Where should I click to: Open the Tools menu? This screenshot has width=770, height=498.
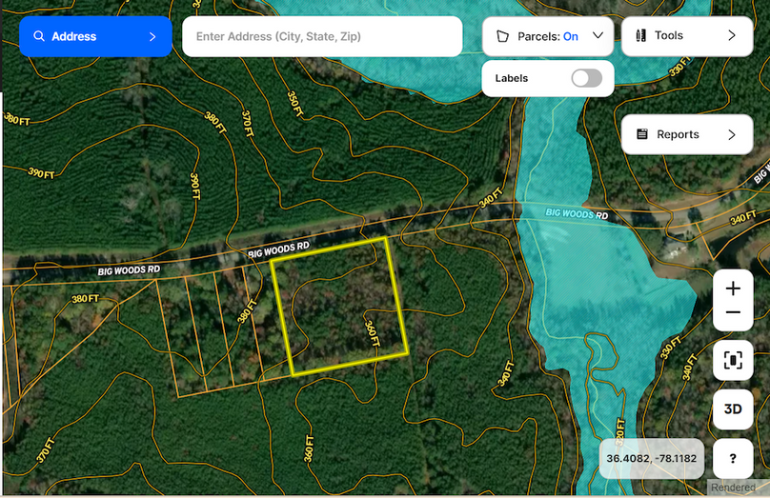click(687, 36)
